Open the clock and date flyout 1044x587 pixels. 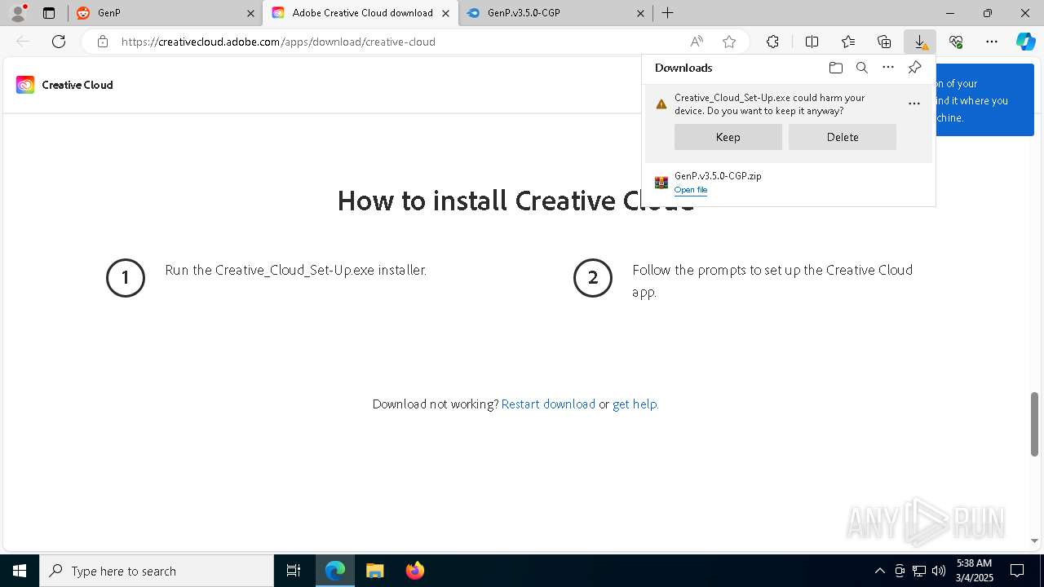[x=974, y=571]
